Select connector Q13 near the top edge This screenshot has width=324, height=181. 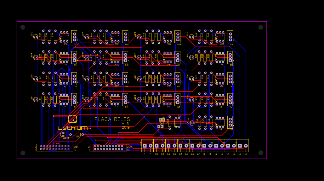[x=74, y=36]
